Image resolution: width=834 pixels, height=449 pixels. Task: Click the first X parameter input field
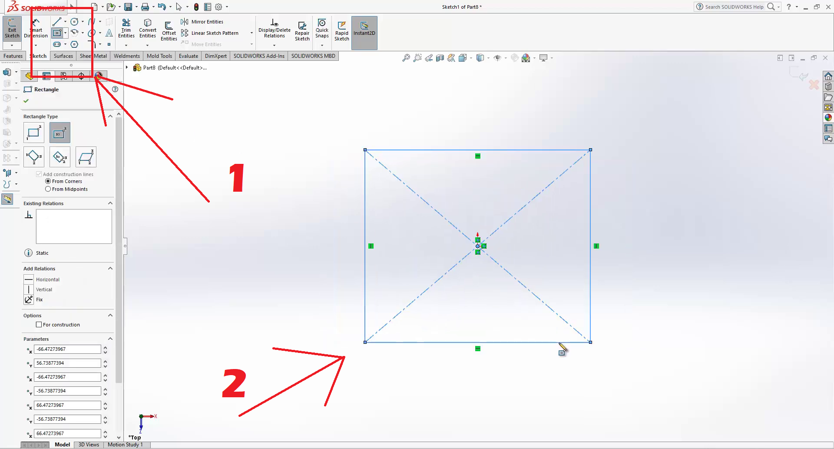[x=67, y=349]
